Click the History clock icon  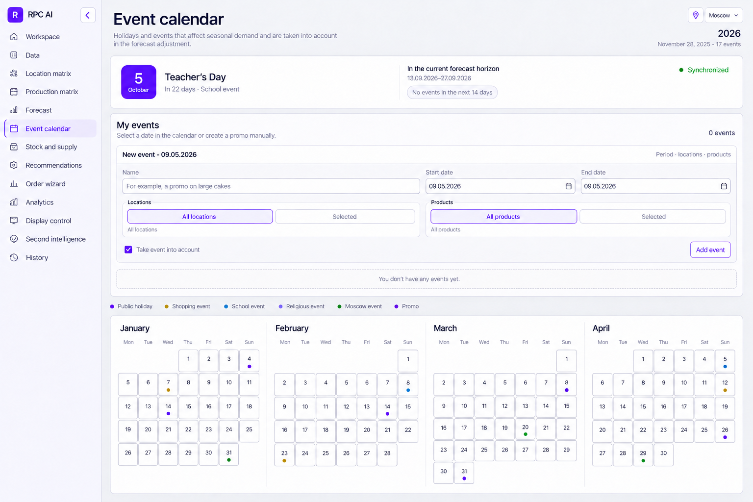[x=14, y=258]
